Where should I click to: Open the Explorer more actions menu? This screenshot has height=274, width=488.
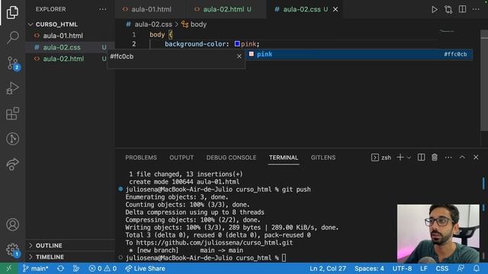click(103, 9)
